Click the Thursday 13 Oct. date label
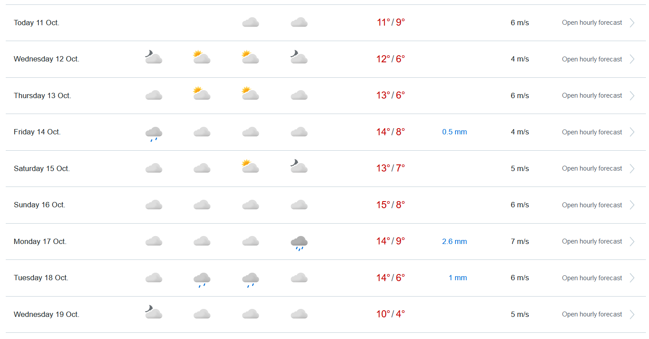649x339 pixels. [x=42, y=95]
